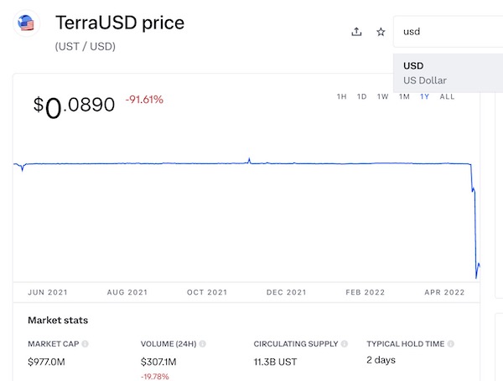Switch to the 1W chart range
Screen dimensions: 503x381
pos(382,97)
